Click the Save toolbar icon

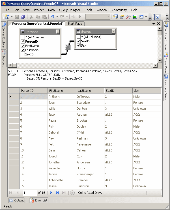click(x=17, y=17)
